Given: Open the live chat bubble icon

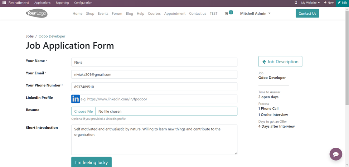Looking at the screenshot, I should point(336,154).
